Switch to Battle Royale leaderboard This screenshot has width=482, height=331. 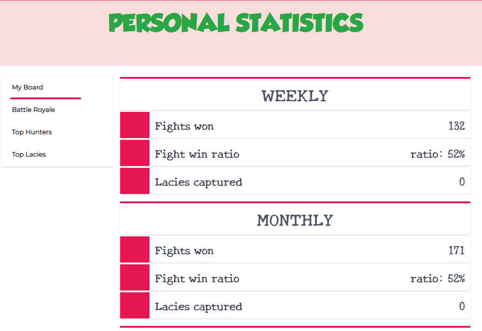(x=33, y=110)
